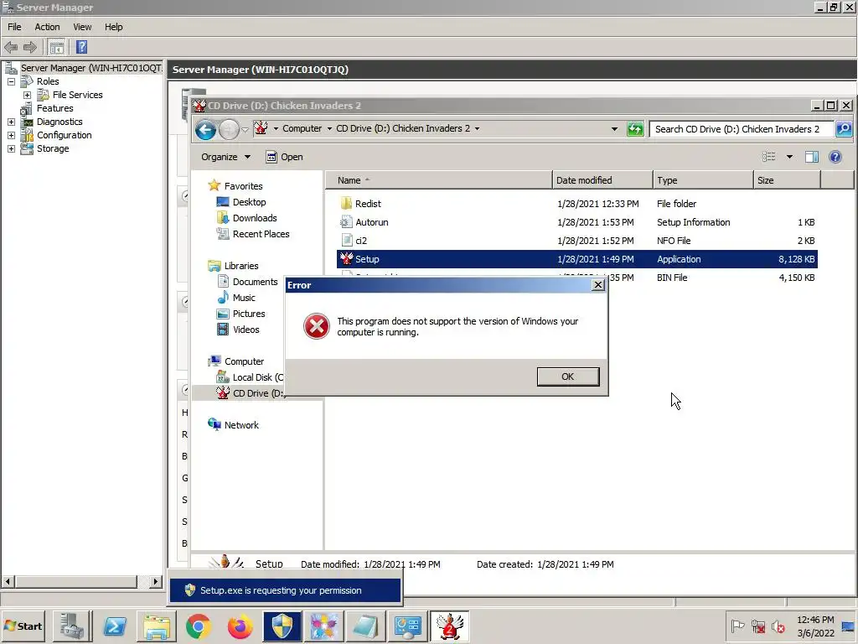
Task: Open Videos library
Action: (x=246, y=330)
